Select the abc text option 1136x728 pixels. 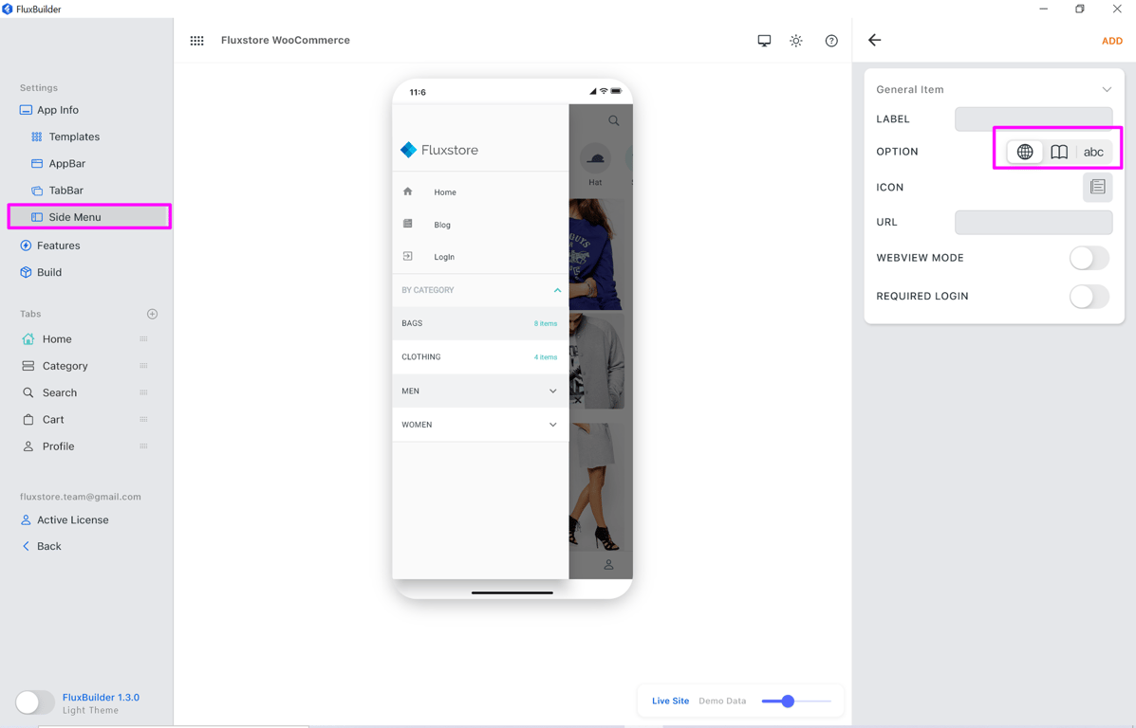pos(1093,152)
